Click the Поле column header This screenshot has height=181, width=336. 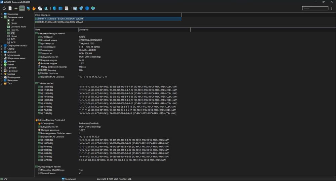pyautogui.click(x=56, y=30)
